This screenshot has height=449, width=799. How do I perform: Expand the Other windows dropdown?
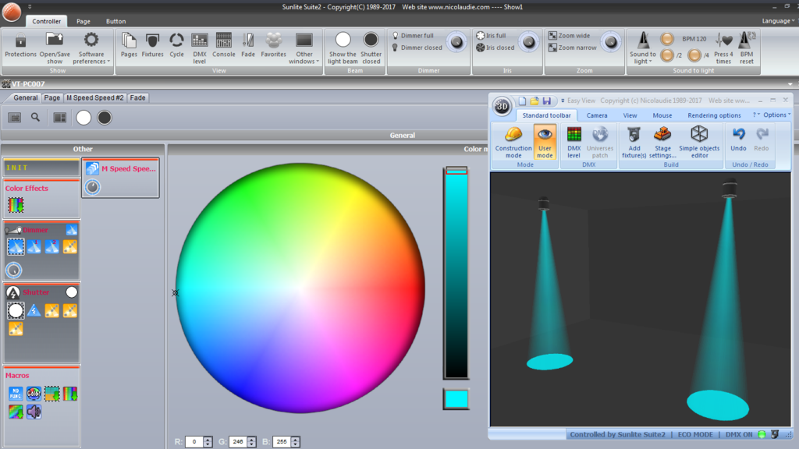point(304,48)
